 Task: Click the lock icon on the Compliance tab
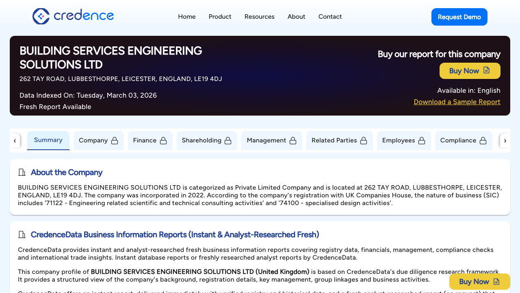tap(483, 140)
